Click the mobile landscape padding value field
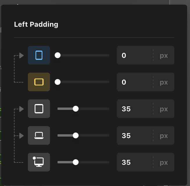 click(134, 82)
